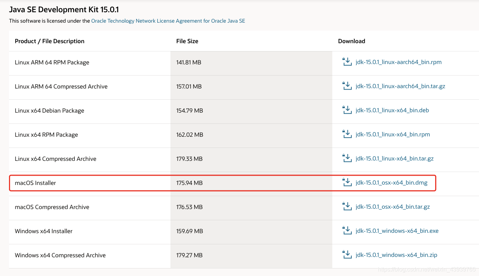The image size is (479, 276).
Task: Click the 141.81 MB file size
Action: [x=188, y=62]
